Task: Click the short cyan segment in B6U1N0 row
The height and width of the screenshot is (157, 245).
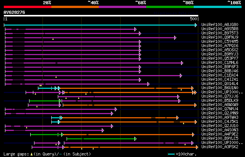Action: pyautogui.click(x=47, y=88)
